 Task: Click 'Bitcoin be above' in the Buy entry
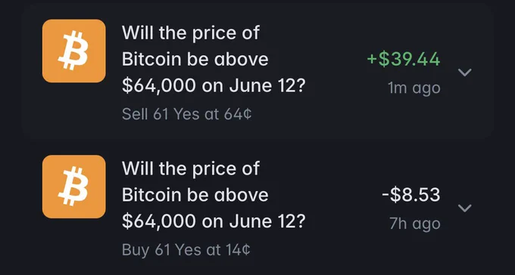click(x=195, y=195)
